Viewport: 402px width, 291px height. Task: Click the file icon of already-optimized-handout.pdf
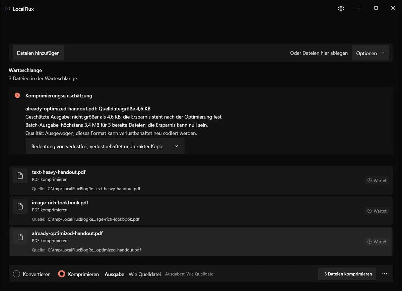20,237
